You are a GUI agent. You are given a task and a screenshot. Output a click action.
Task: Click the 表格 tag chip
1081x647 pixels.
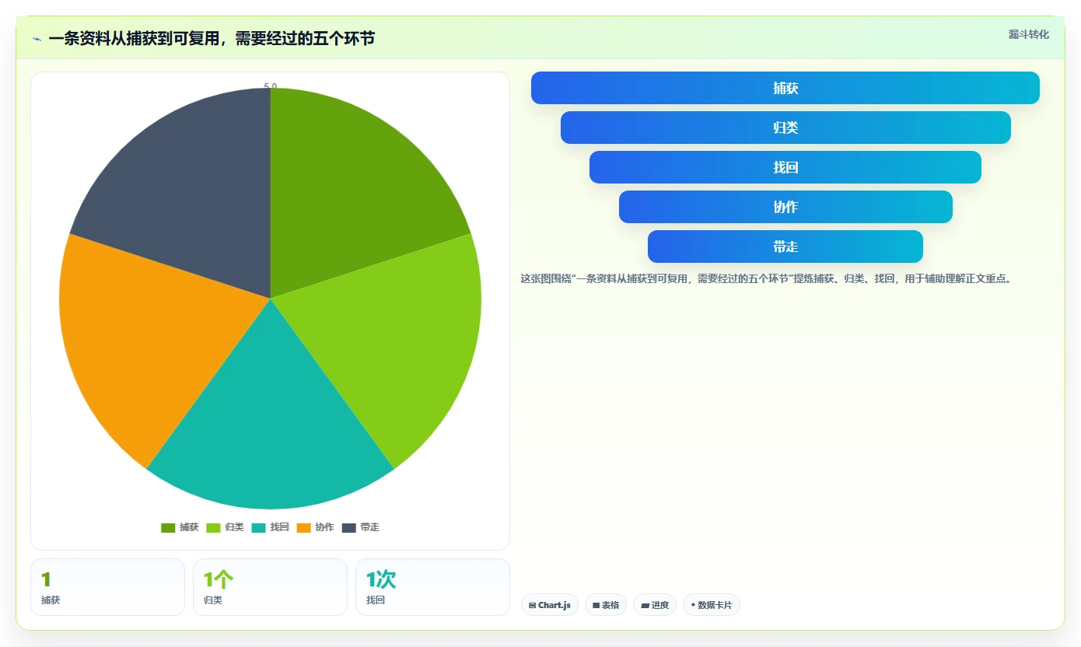[606, 605]
